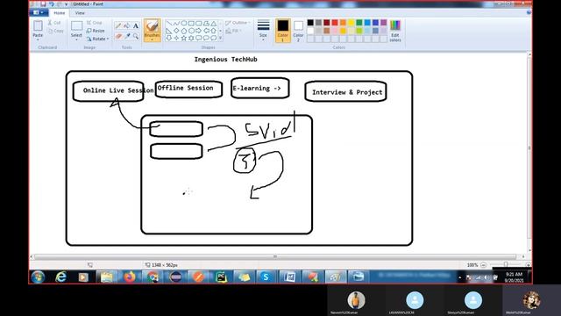Screen dimensions: 561x316
Task: Click the Copy button
Action: (x=56, y=31)
